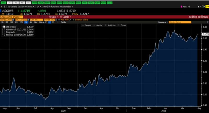Click the back navigation arrow

pos(1,6)
